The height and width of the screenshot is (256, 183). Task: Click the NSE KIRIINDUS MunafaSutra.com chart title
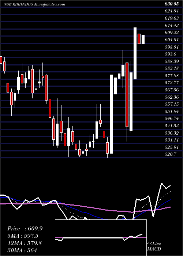(x=34, y=4)
